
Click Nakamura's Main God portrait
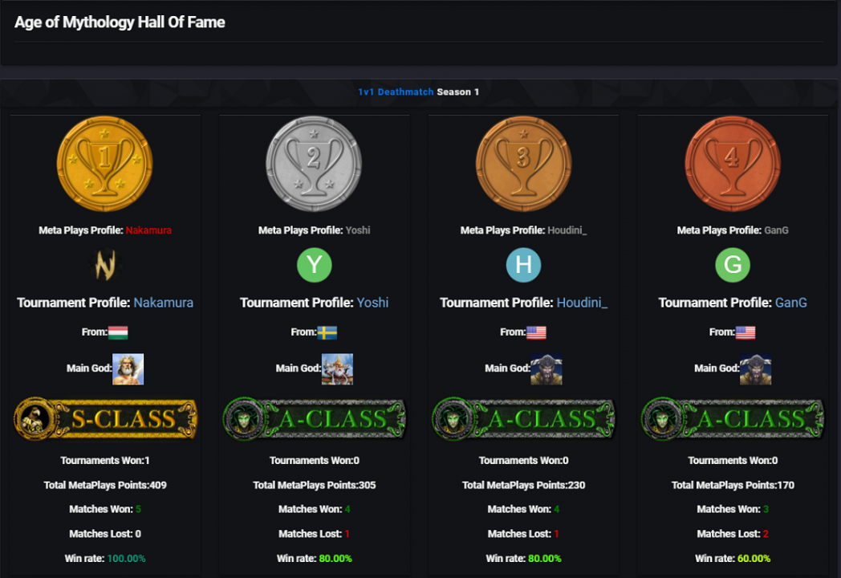128,369
